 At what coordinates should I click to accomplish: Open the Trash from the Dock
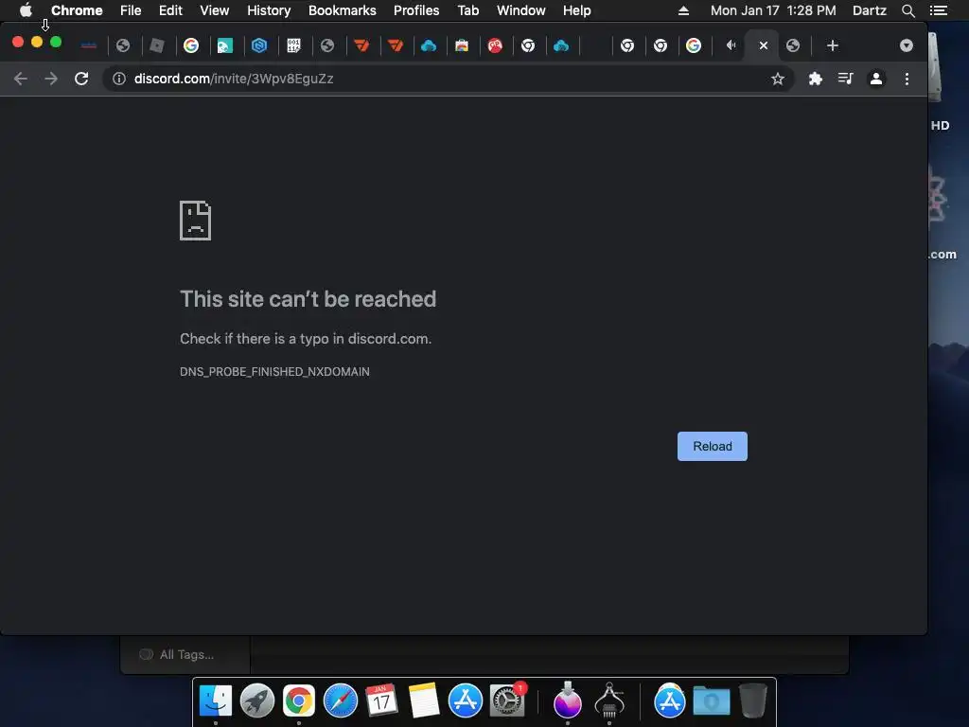(752, 700)
